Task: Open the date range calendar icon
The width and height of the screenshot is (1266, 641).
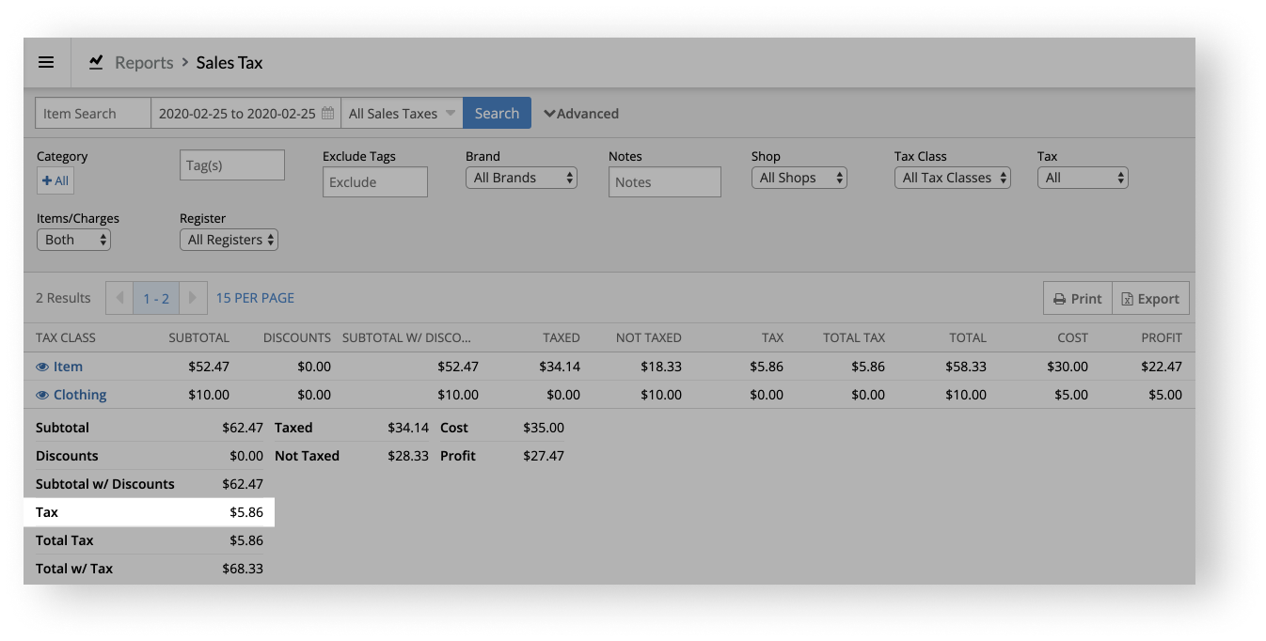Action: (x=327, y=114)
